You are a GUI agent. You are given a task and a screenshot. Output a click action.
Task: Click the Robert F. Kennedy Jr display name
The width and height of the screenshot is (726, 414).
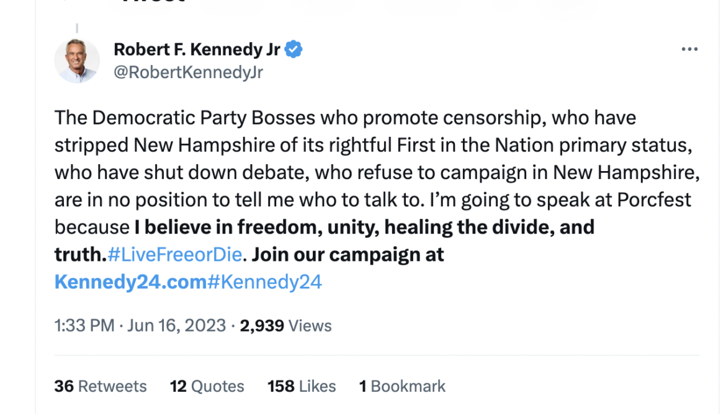click(197, 50)
